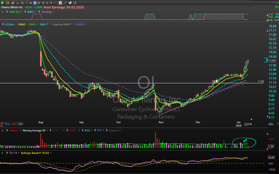Click the vertical bars icon in top toolbar
Image resolution: width=279 pixels, height=174 pixels.
click(55, 3)
